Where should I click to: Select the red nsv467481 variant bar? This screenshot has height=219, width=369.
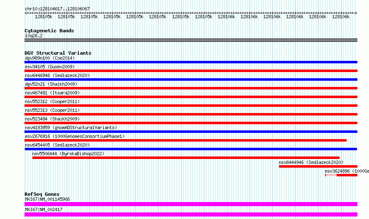(191, 97)
